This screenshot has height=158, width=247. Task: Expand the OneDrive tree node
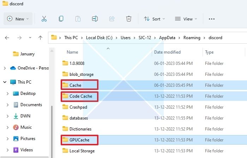[x=5, y=68]
